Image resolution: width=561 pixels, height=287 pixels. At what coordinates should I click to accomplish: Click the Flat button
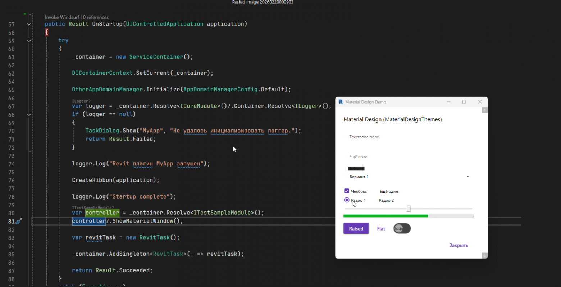(x=381, y=229)
